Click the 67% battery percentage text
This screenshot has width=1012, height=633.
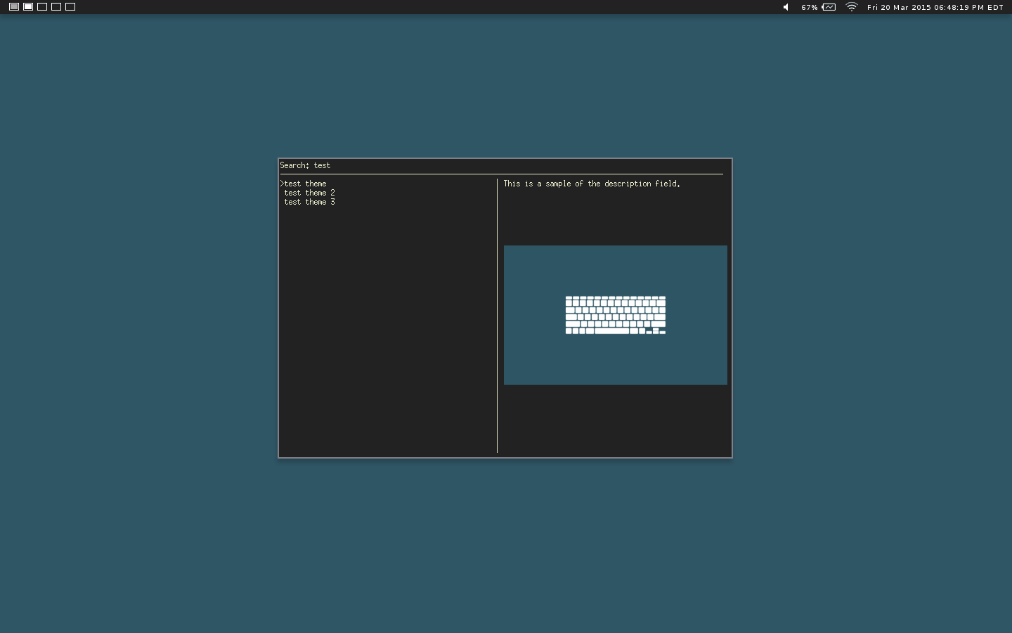tap(810, 8)
